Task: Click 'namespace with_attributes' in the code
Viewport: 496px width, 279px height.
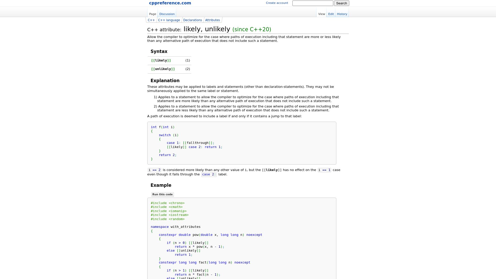Action: click(176, 227)
